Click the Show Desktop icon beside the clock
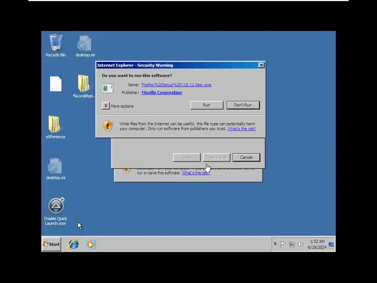 [x=331, y=245]
